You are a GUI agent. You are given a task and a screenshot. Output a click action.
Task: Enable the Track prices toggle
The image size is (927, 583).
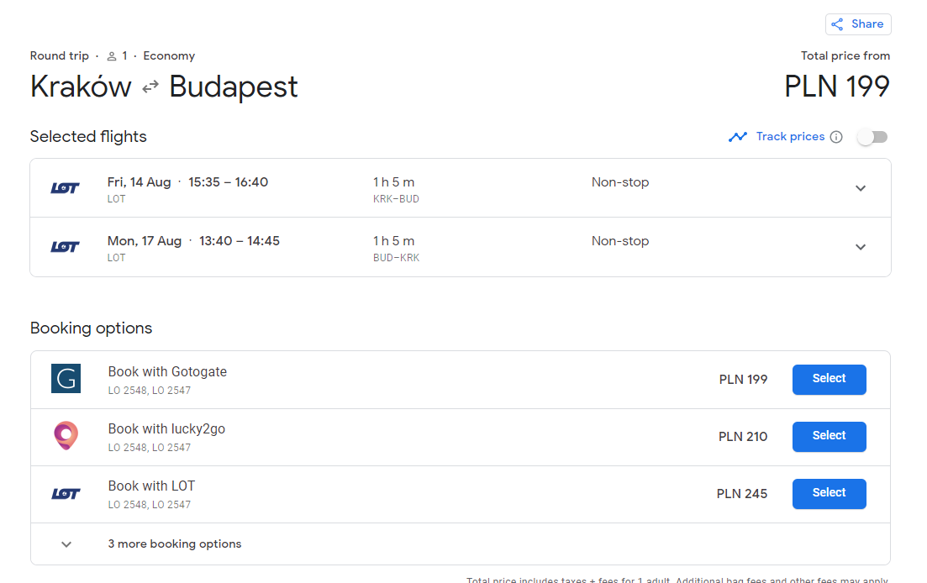tap(872, 137)
